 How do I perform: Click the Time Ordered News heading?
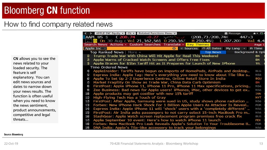pos(109,67)
